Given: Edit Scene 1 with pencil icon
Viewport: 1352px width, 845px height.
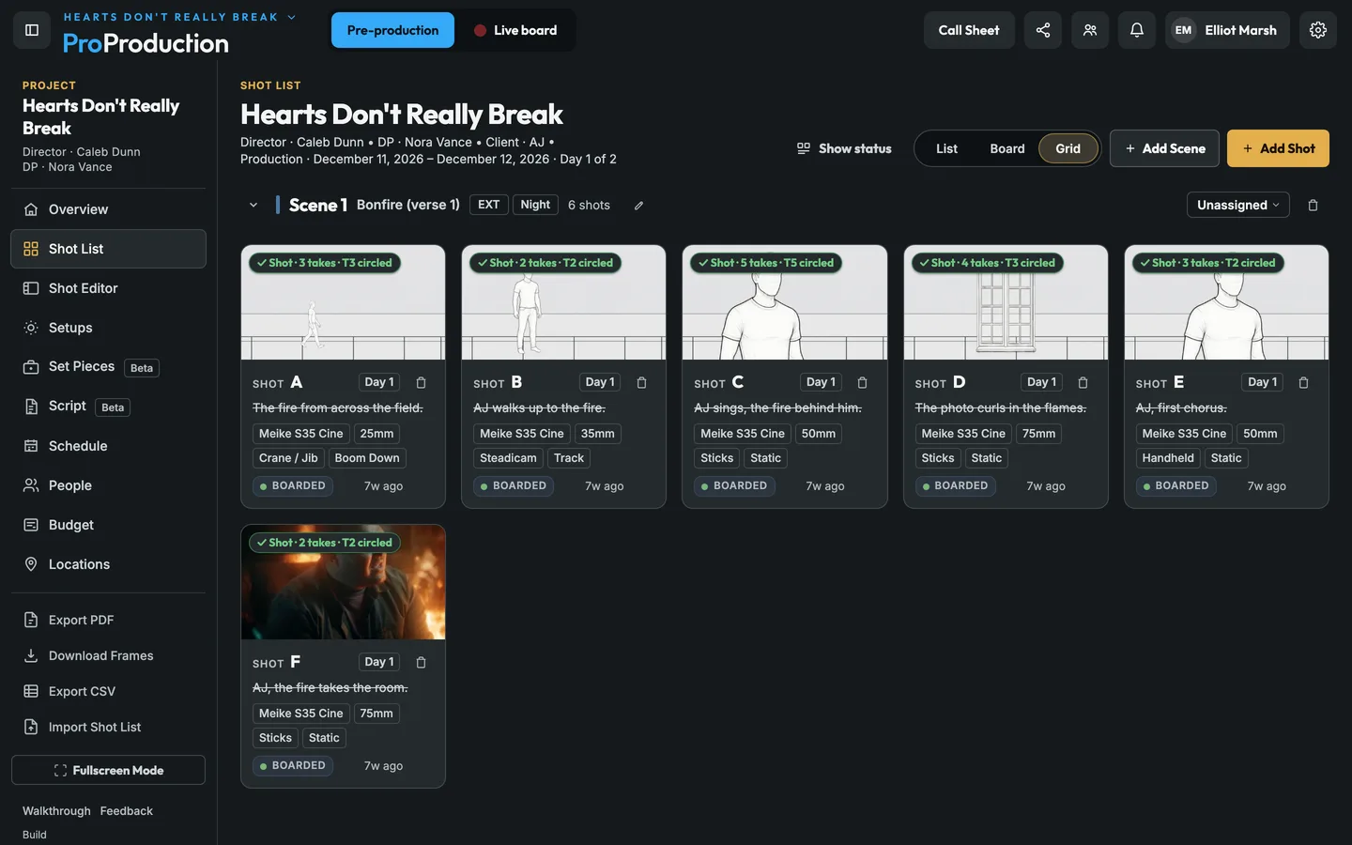Looking at the screenshot, I should tap(638, 206).
